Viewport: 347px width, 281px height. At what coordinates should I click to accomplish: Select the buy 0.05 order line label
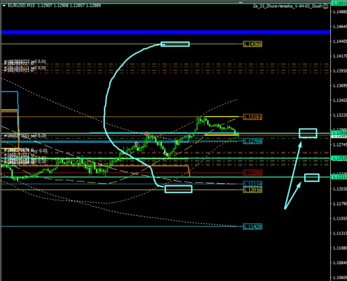28,150
